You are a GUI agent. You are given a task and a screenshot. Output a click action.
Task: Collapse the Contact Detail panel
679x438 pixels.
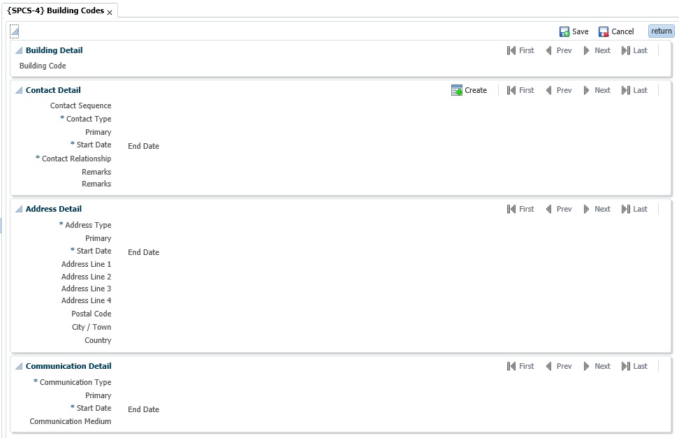tap(19, 91)
